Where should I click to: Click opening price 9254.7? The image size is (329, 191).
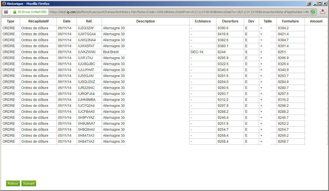tap(223, 130)
